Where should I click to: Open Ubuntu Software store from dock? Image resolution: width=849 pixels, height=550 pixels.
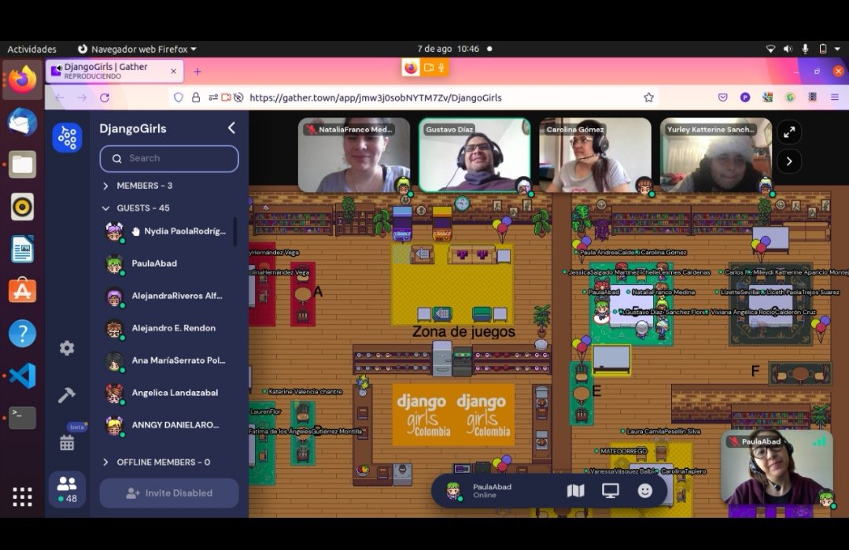(22, 290)
